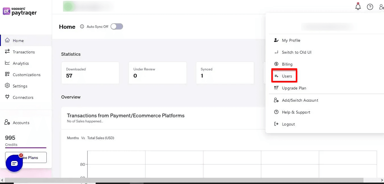This screenshot has height=184, width=384.
Task: Click the Logout option
Action: click(288, 124)
